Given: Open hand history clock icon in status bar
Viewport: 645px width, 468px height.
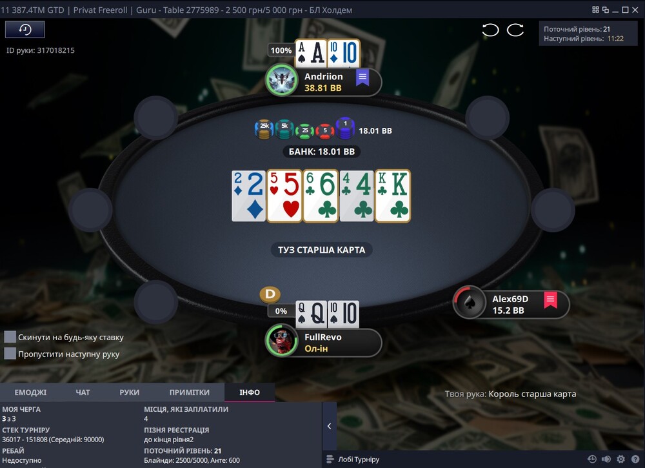Looking at the screenshot, I should click(592, 459).
